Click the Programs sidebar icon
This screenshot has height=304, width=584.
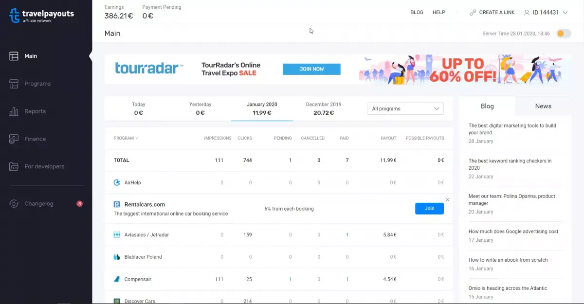pyautogui.click(x=14, y=84)
